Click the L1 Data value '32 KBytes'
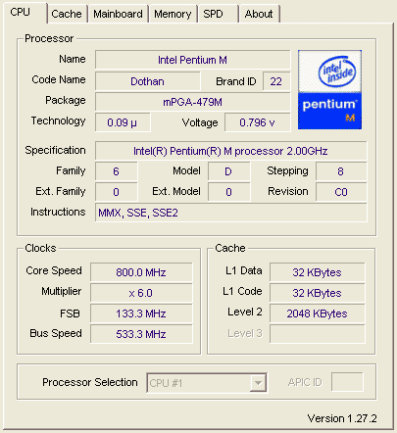 [317, 272]
